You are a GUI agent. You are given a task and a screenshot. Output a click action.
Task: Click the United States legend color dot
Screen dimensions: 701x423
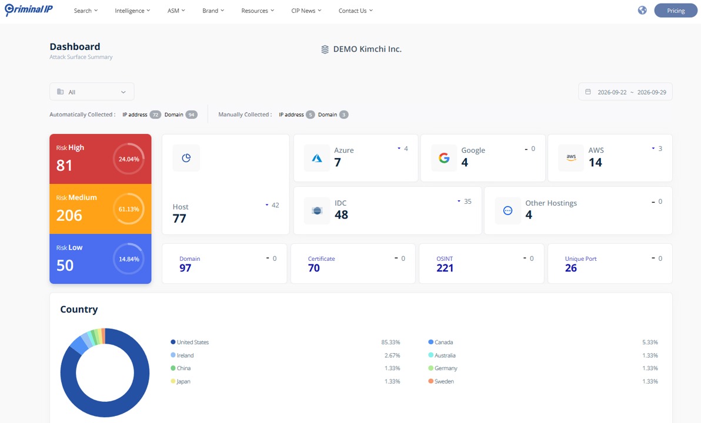coord(173,342)
